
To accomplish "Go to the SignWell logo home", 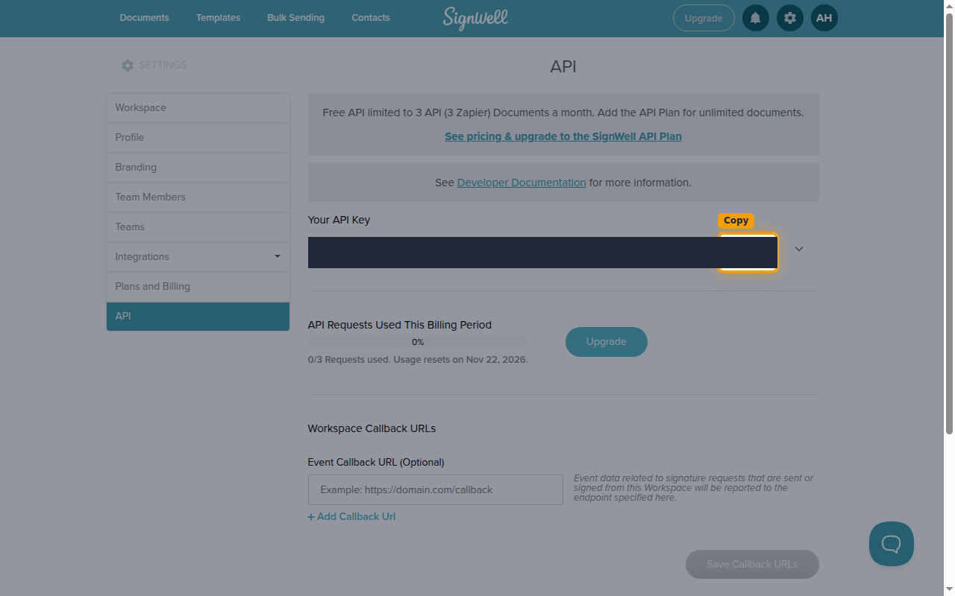I will click(x=475, y=19).
